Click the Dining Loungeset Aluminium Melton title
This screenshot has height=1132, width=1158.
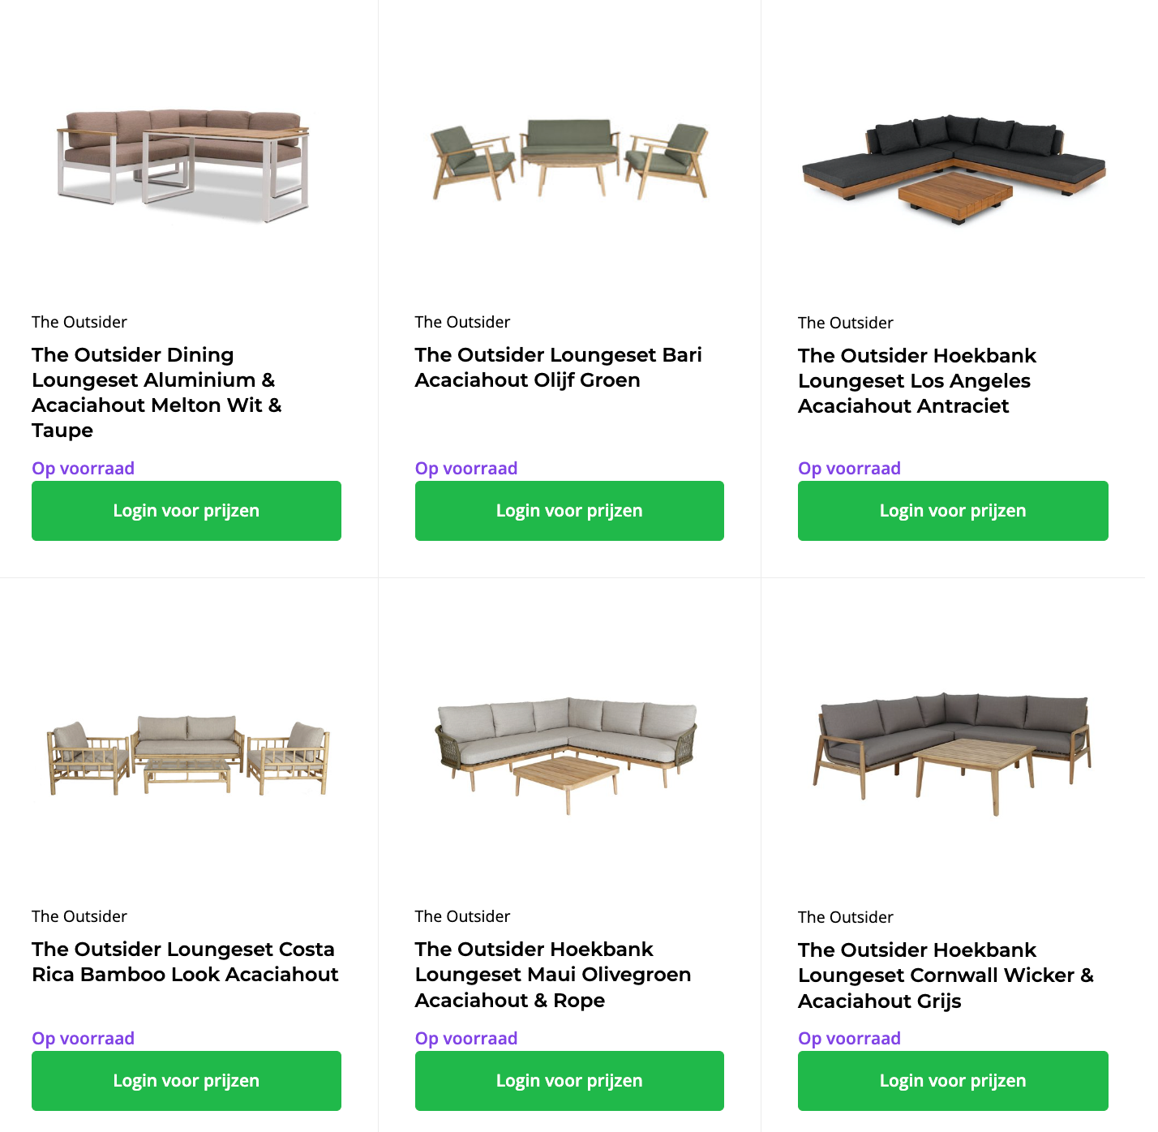point(157,392)
